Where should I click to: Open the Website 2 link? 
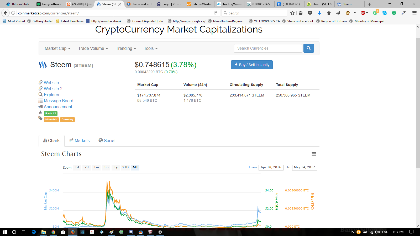pyautogui.click(x=53, y=89)
